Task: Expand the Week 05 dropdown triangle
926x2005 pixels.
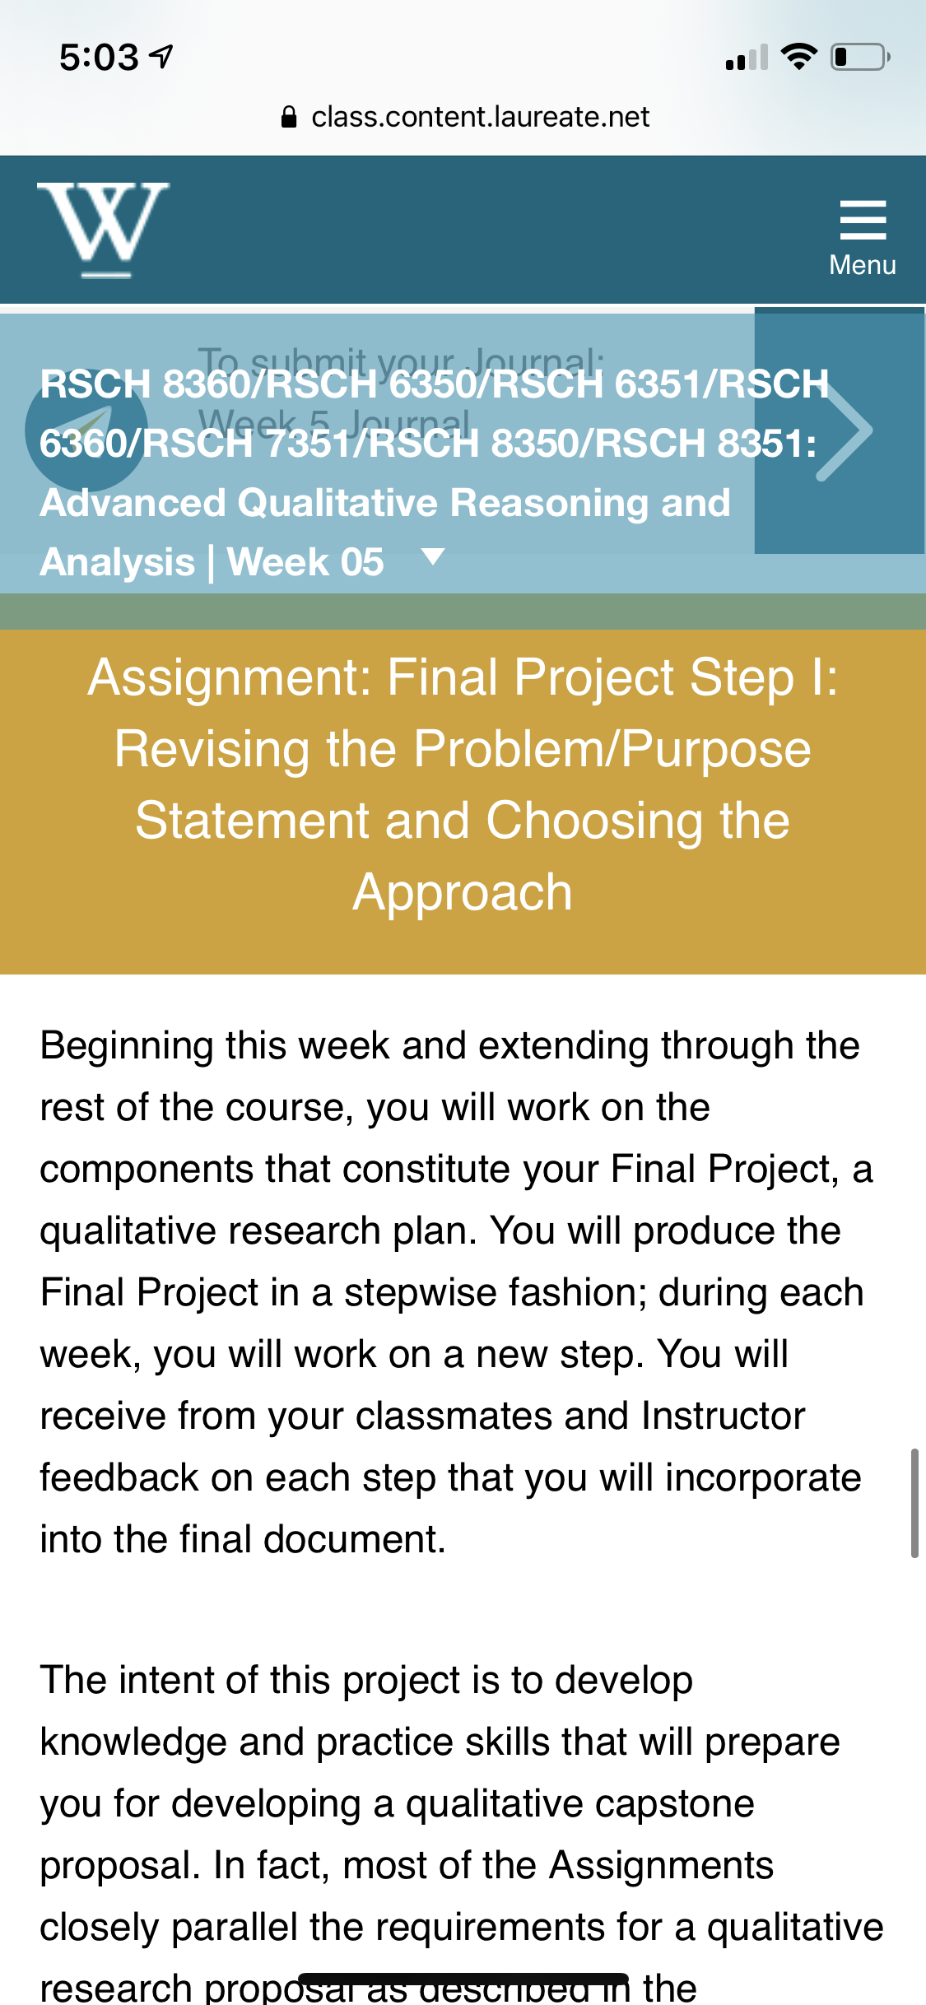Action: 433,557
